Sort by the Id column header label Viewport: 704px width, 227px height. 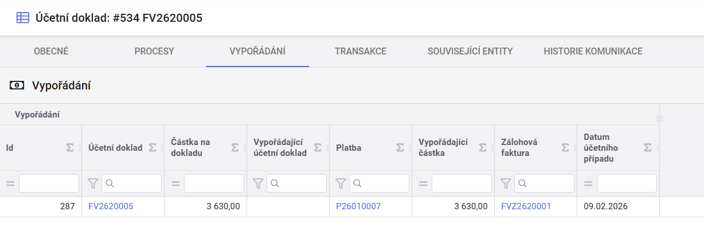[10, 148]
